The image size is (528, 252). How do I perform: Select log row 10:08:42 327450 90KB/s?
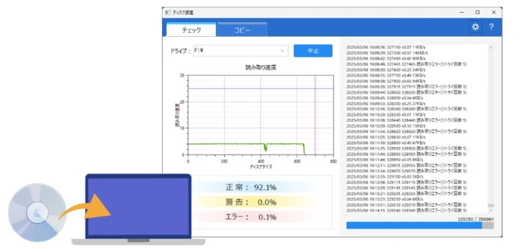(386, 58)
